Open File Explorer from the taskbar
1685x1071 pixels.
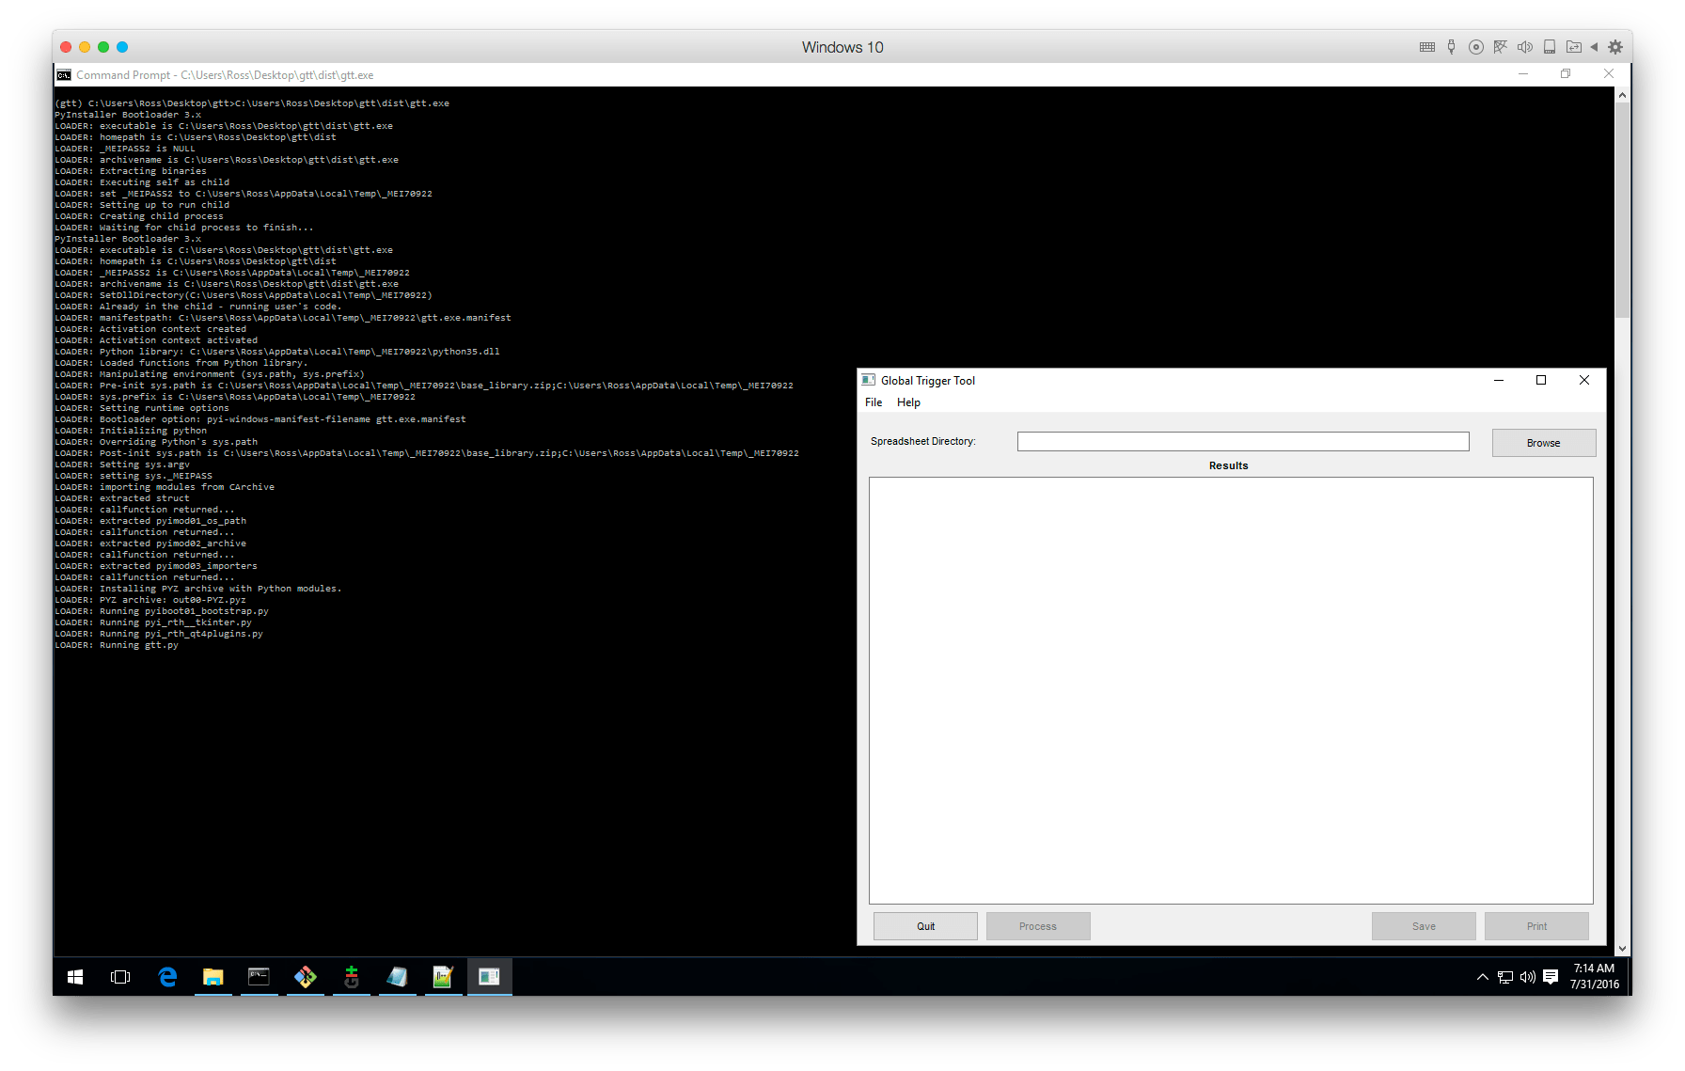pos(213,977)
